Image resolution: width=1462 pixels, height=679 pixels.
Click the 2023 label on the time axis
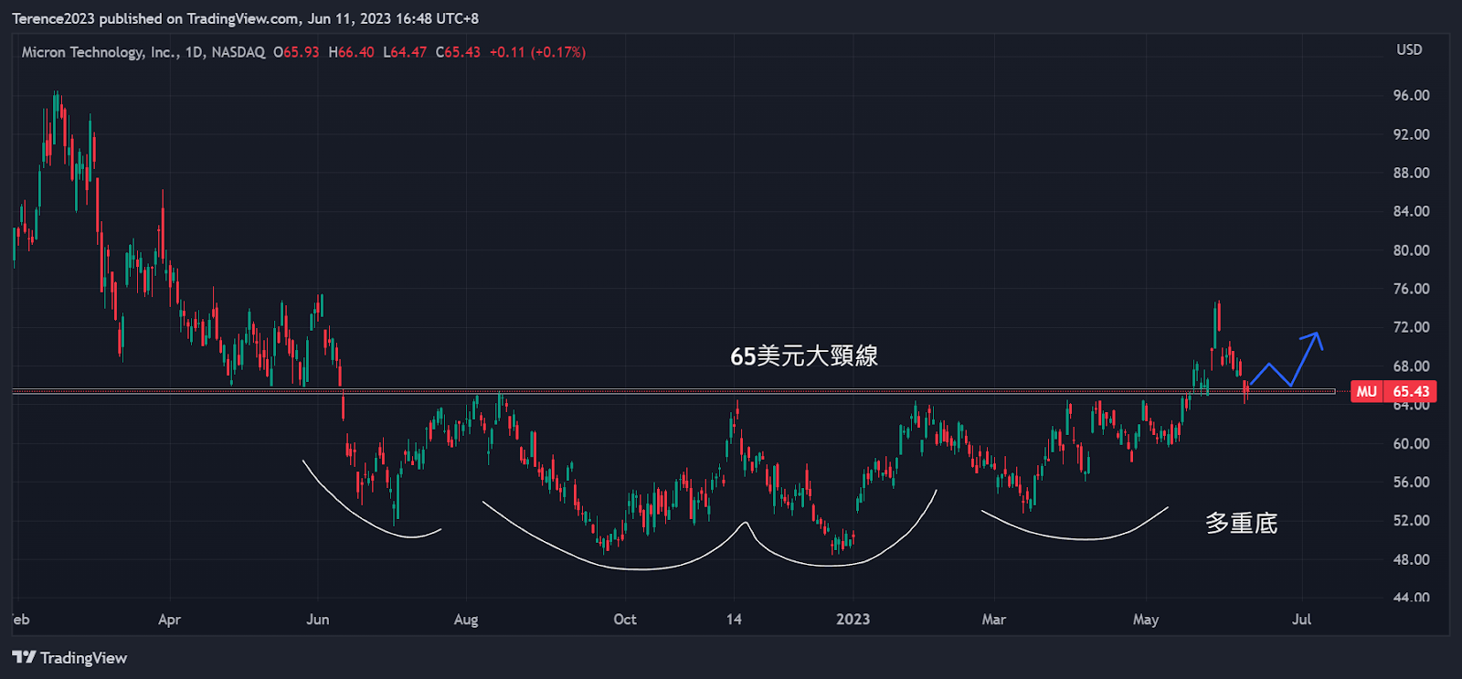click(x=853, y=620)
